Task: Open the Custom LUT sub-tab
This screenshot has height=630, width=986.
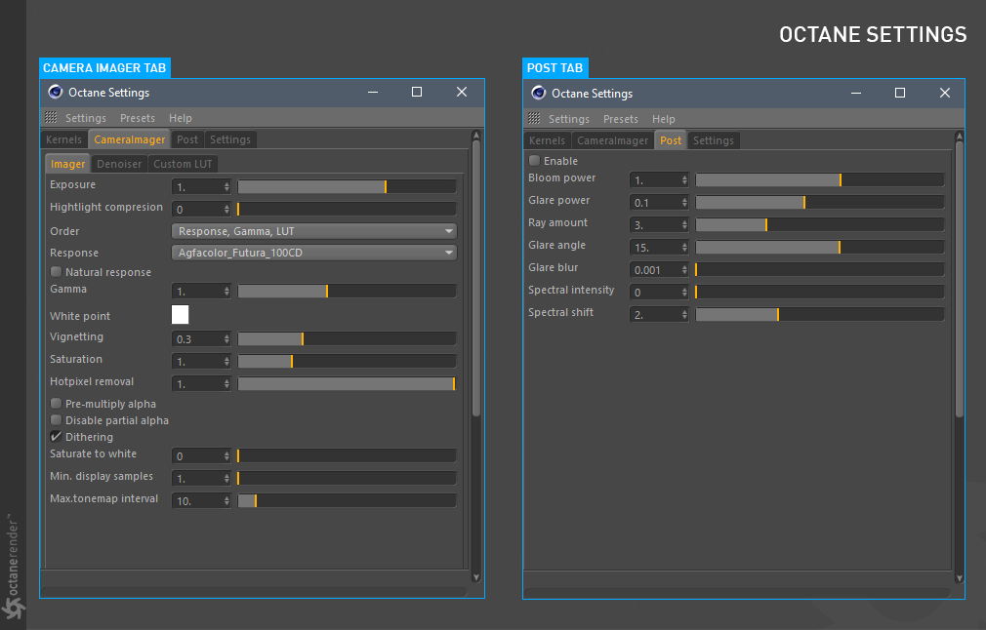Action: click(x=183, y=164)
